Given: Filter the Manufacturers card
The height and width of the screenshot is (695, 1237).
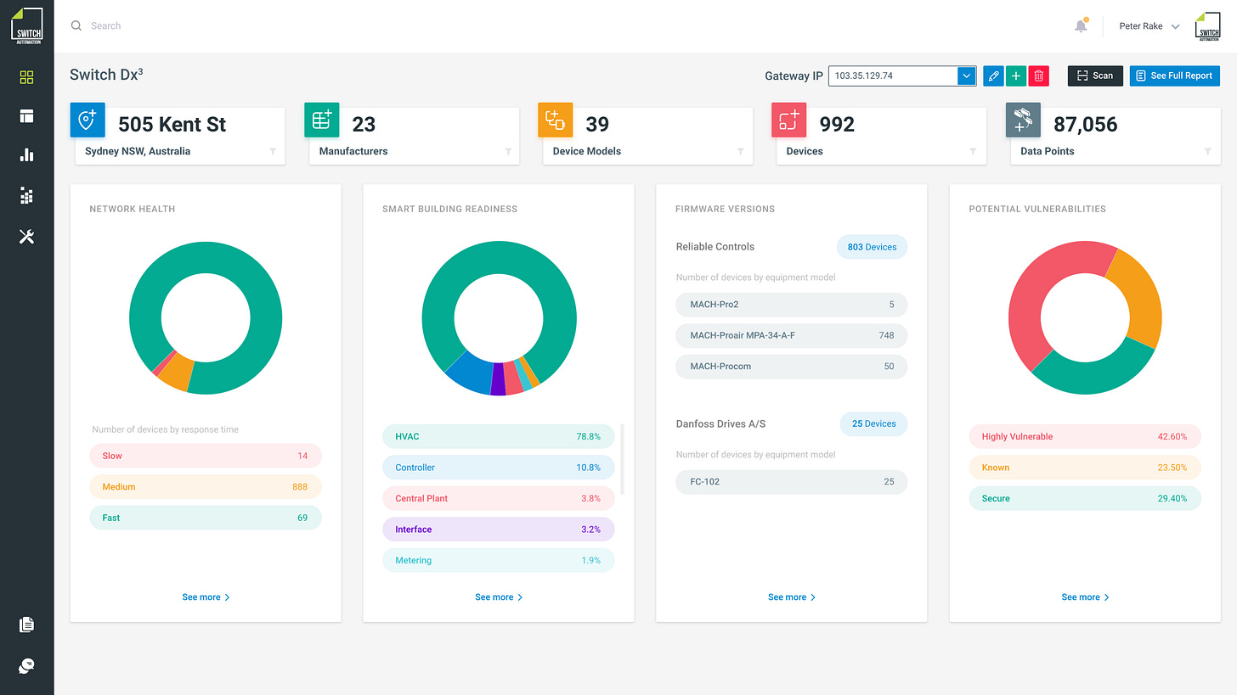Looking at the screenshot, I should coord(508,151).
